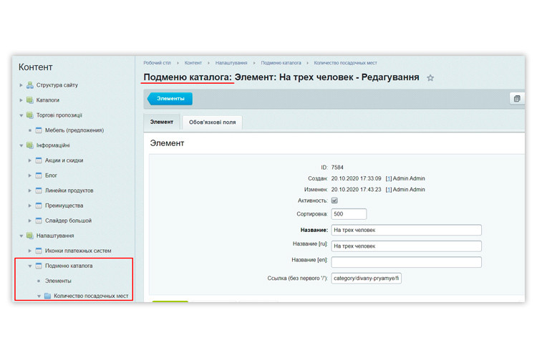This screenshot has width=537, height=358.
Task: Click the Слайдер большой list icon
Action: point(39,221)
